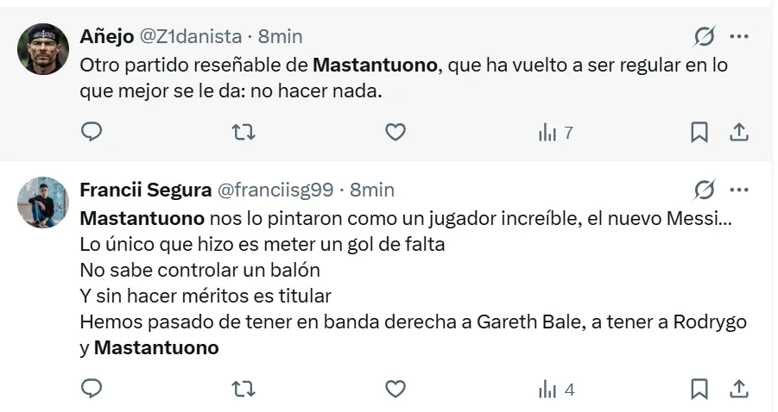Visit the @Z1danista handle link
This screenshot has height=412, width=778.
click(x=191, y=37)
